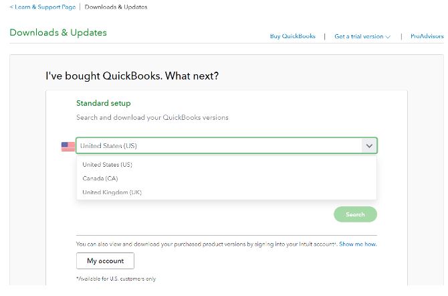Click the US flag icon
This screenshot has width=448, height=296.
coord(68,147)
